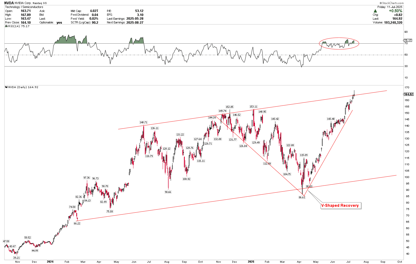Click the 143.42 February price label
The image size is (416, 264).
click(275, 119)
